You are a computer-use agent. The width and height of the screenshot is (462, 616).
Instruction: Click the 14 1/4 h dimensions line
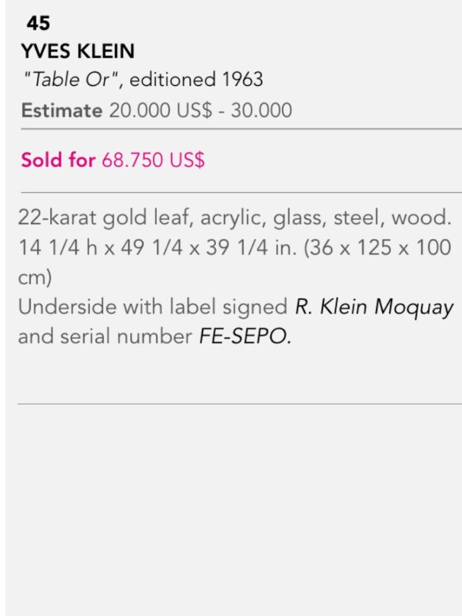pyautogui.click(x=234, y=248)
